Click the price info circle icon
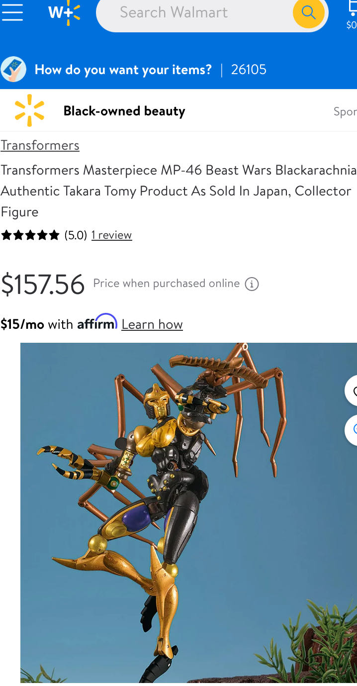 tap(252, 284)
